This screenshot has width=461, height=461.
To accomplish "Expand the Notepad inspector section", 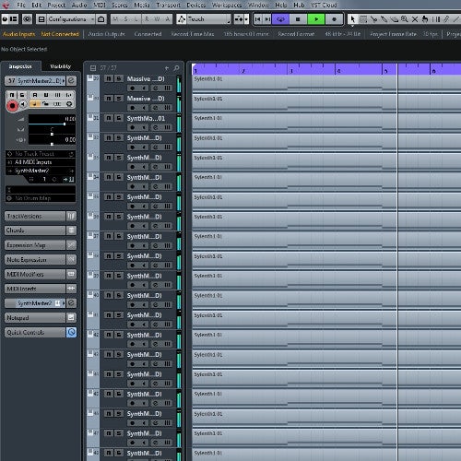I will pos(35,318).
